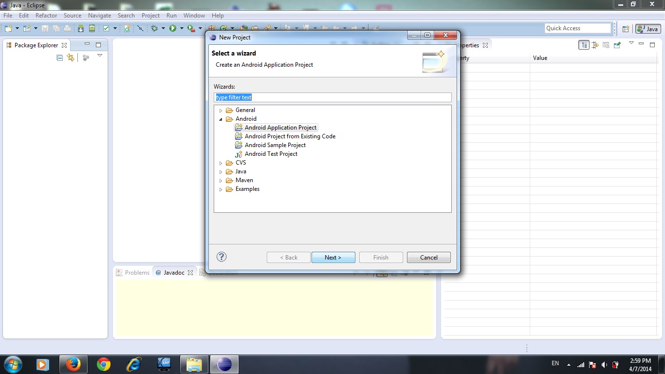Viewport: 665px width, 374px height.
Task: Click the Next button in New Project
Action: click(x=333, y=257)
